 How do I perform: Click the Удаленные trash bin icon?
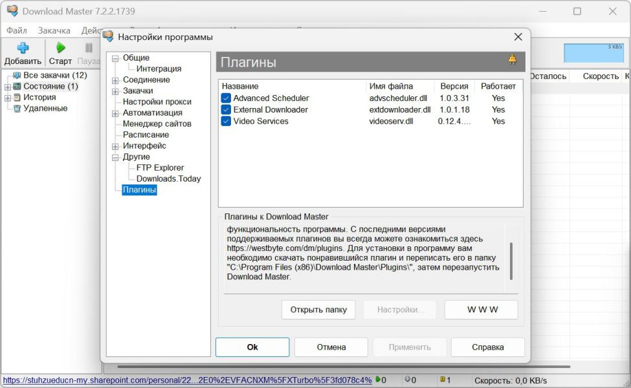[x=17, y=109]
